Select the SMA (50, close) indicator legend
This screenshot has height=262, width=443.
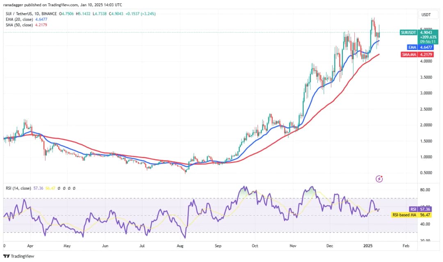(x=21, y=24)
